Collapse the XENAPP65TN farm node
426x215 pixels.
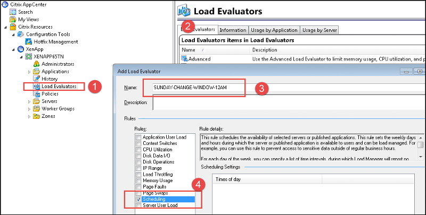(x=21, y=57)
